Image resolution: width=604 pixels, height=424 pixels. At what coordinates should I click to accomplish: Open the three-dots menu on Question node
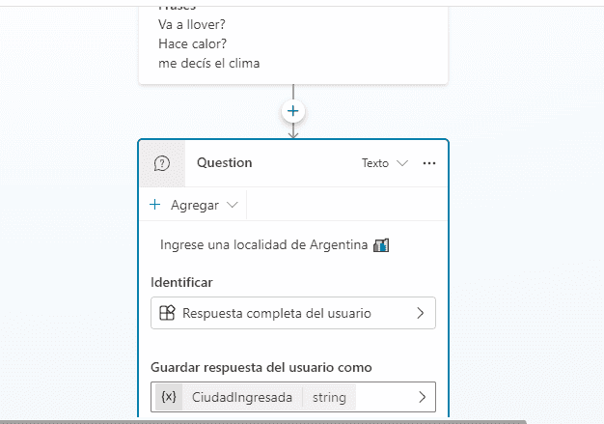point(429,163)
